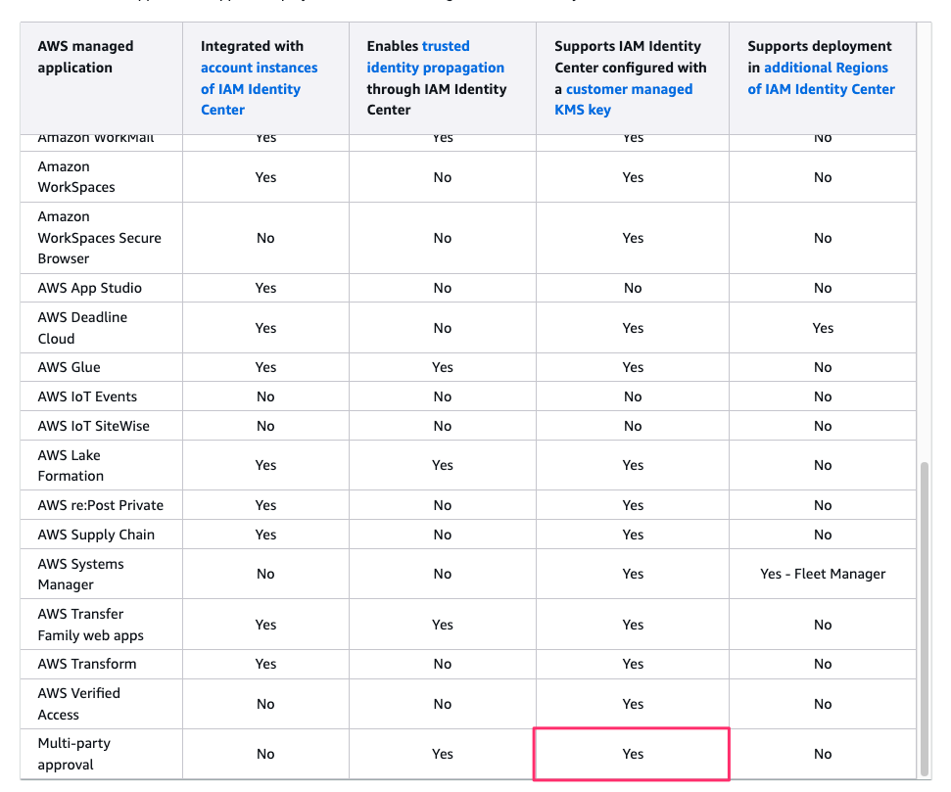Screen dimensions: 951x792
Task: Click the 'AWS IoT SiteWise' row label
Action: click(94, 426)
